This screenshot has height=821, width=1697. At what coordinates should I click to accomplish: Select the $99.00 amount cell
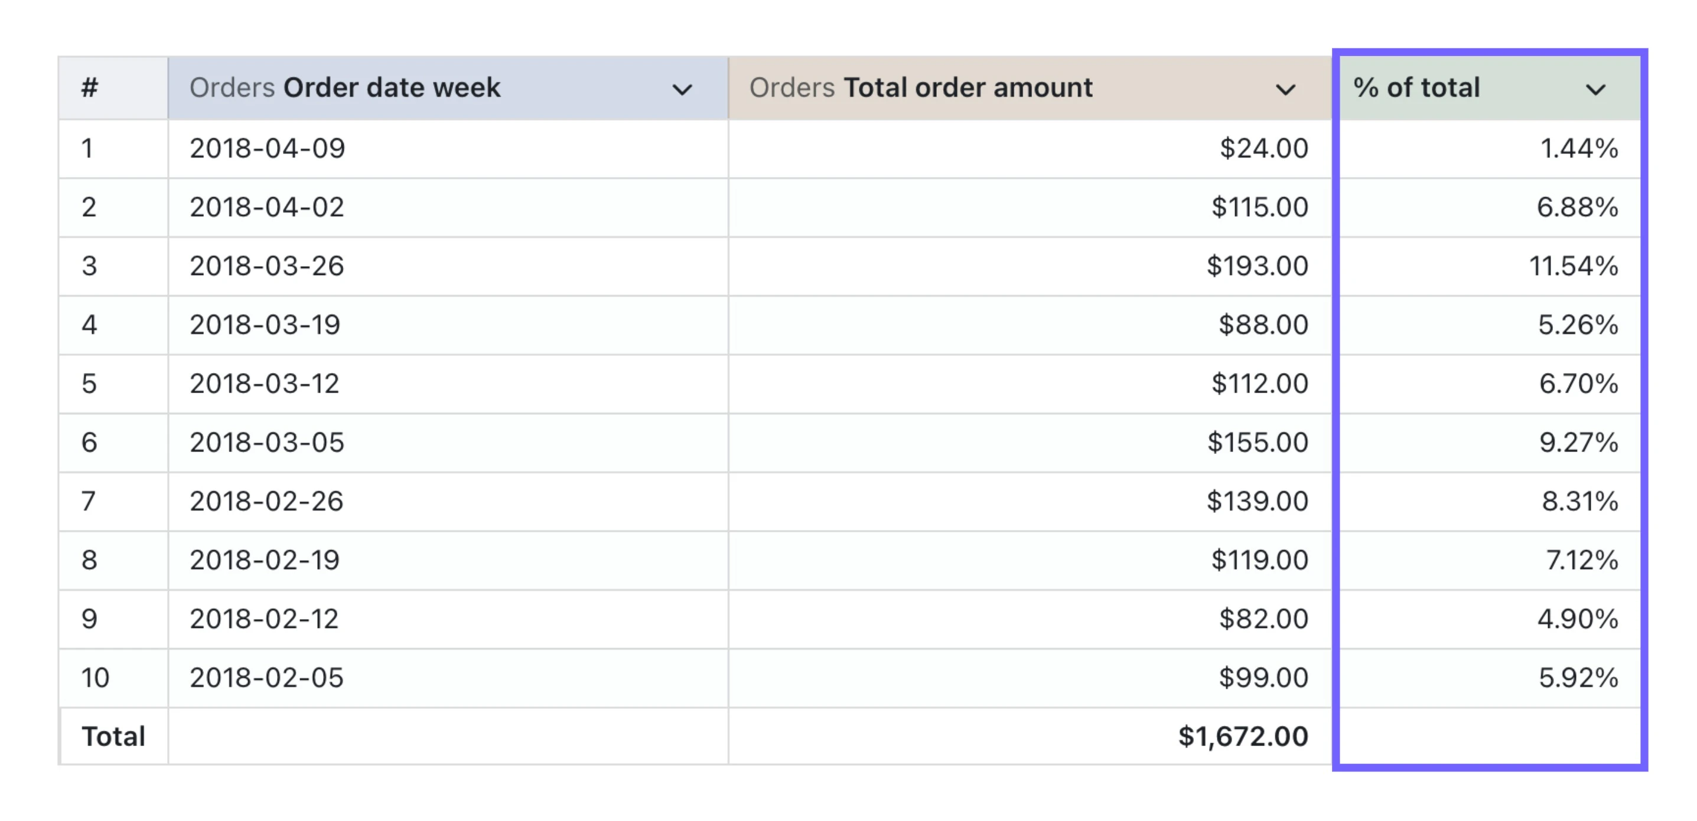(x=1263, y=678)
